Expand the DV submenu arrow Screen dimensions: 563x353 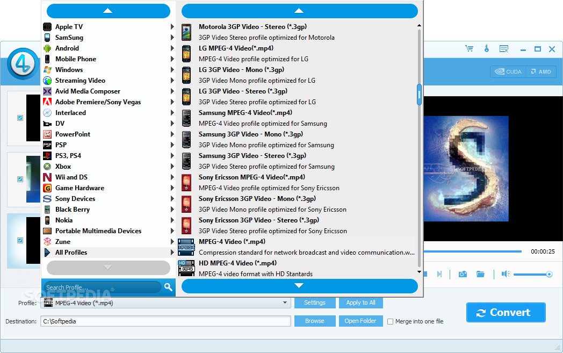(172, 124)
